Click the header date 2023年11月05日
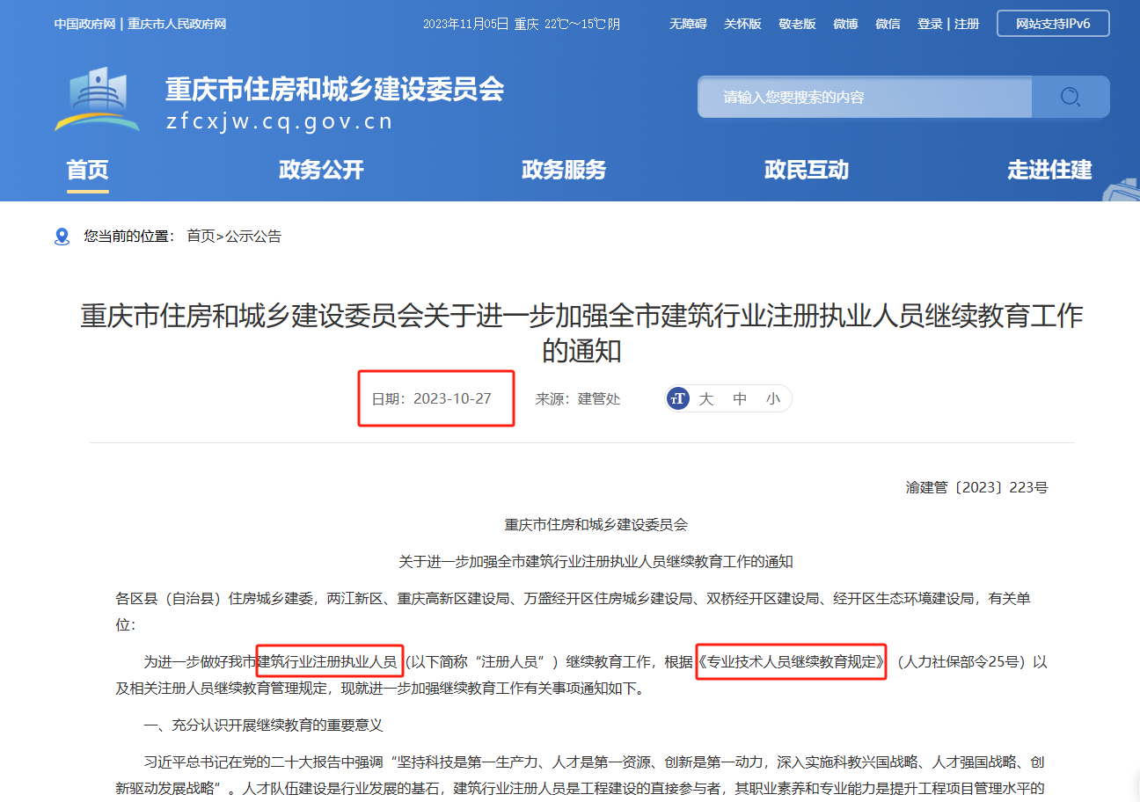Viewport: 1140px width, 802px height. coord(465,24)
